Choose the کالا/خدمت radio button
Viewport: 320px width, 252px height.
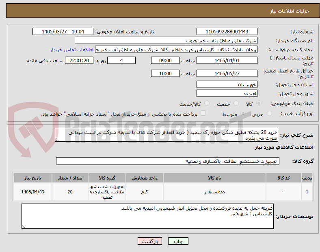207,103
